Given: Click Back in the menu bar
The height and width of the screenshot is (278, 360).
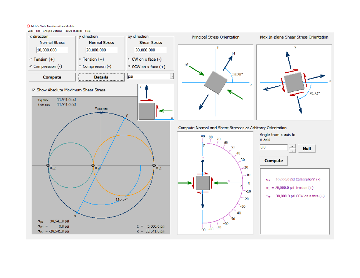Looking at the screenshot, I should click(30, 30).
